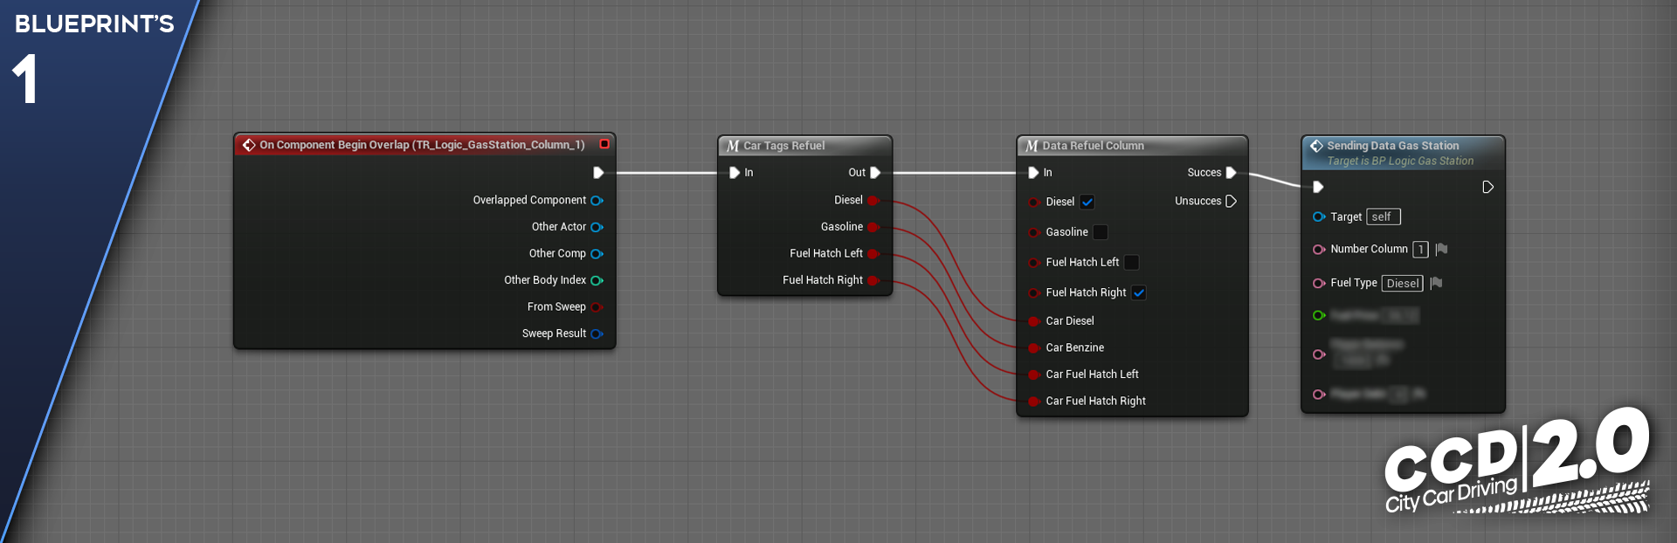
Task: Select the Car Tags Refuel node header
Action: tap(783, 146)
